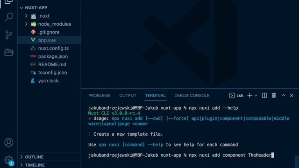Expand the OUTLINE section
Image resolution: width=299 pixels, height=168 pixels.
49,157
